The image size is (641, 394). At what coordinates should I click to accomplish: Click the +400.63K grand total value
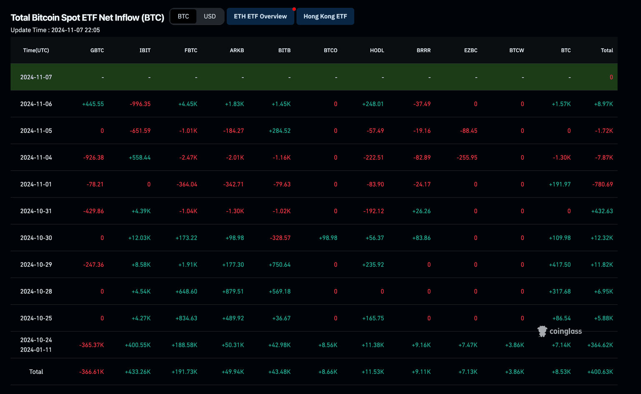coord(600,372)
